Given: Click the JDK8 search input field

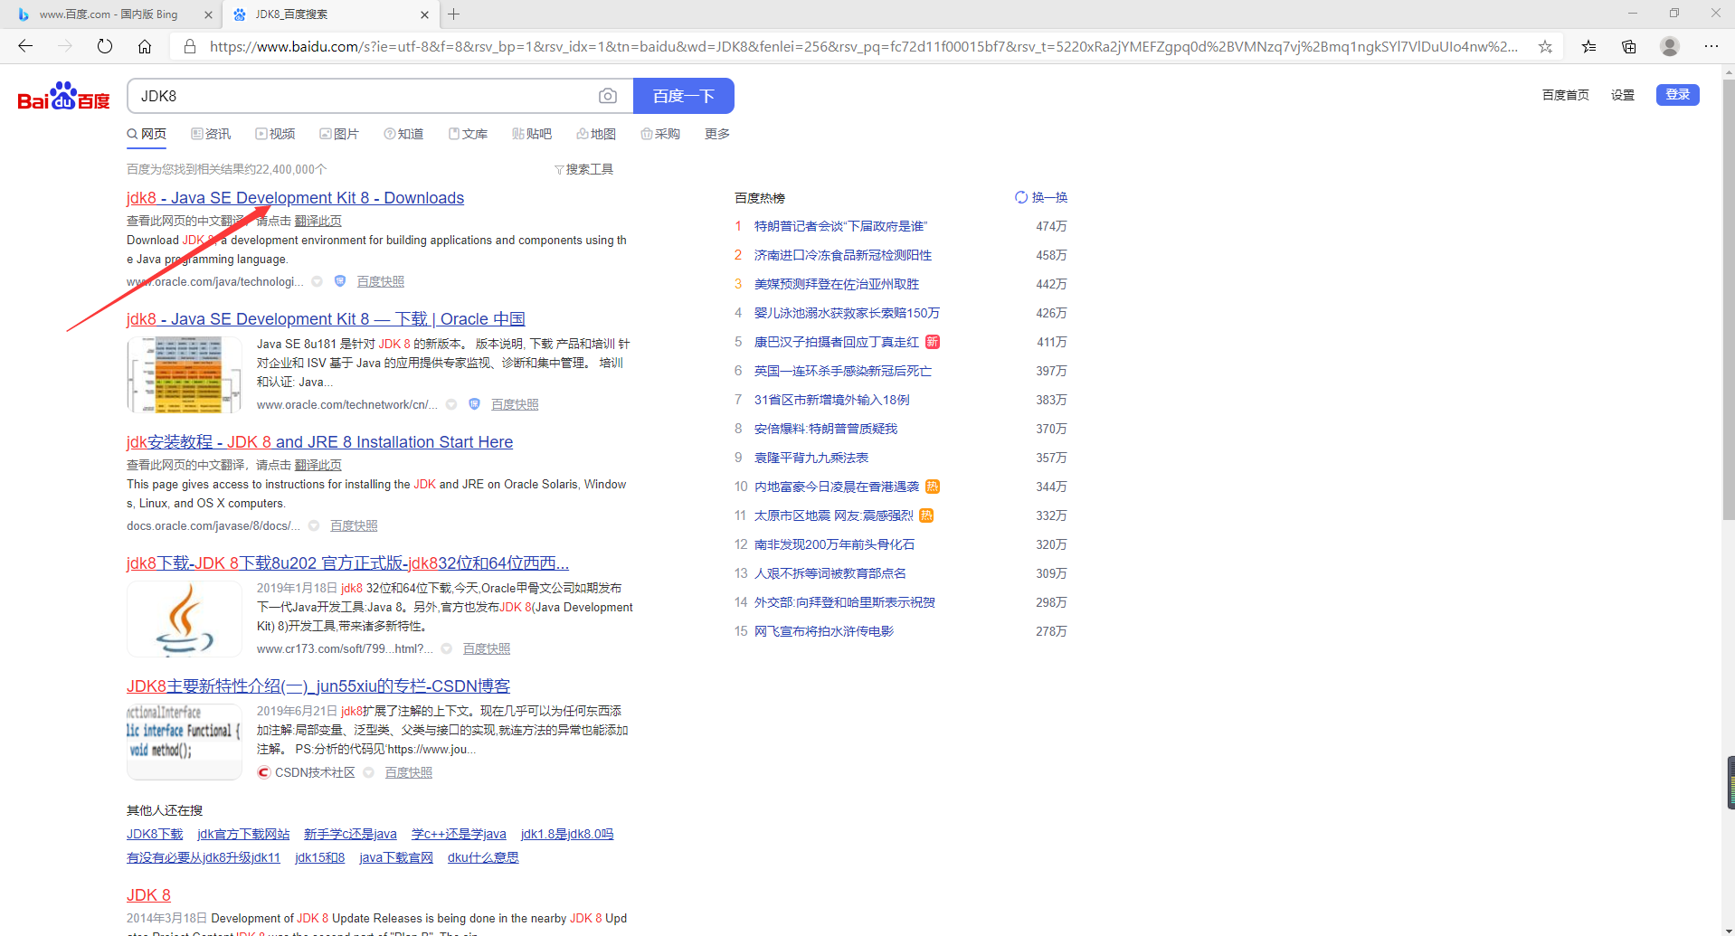Looking at the screenshot, I should (362, 96).
